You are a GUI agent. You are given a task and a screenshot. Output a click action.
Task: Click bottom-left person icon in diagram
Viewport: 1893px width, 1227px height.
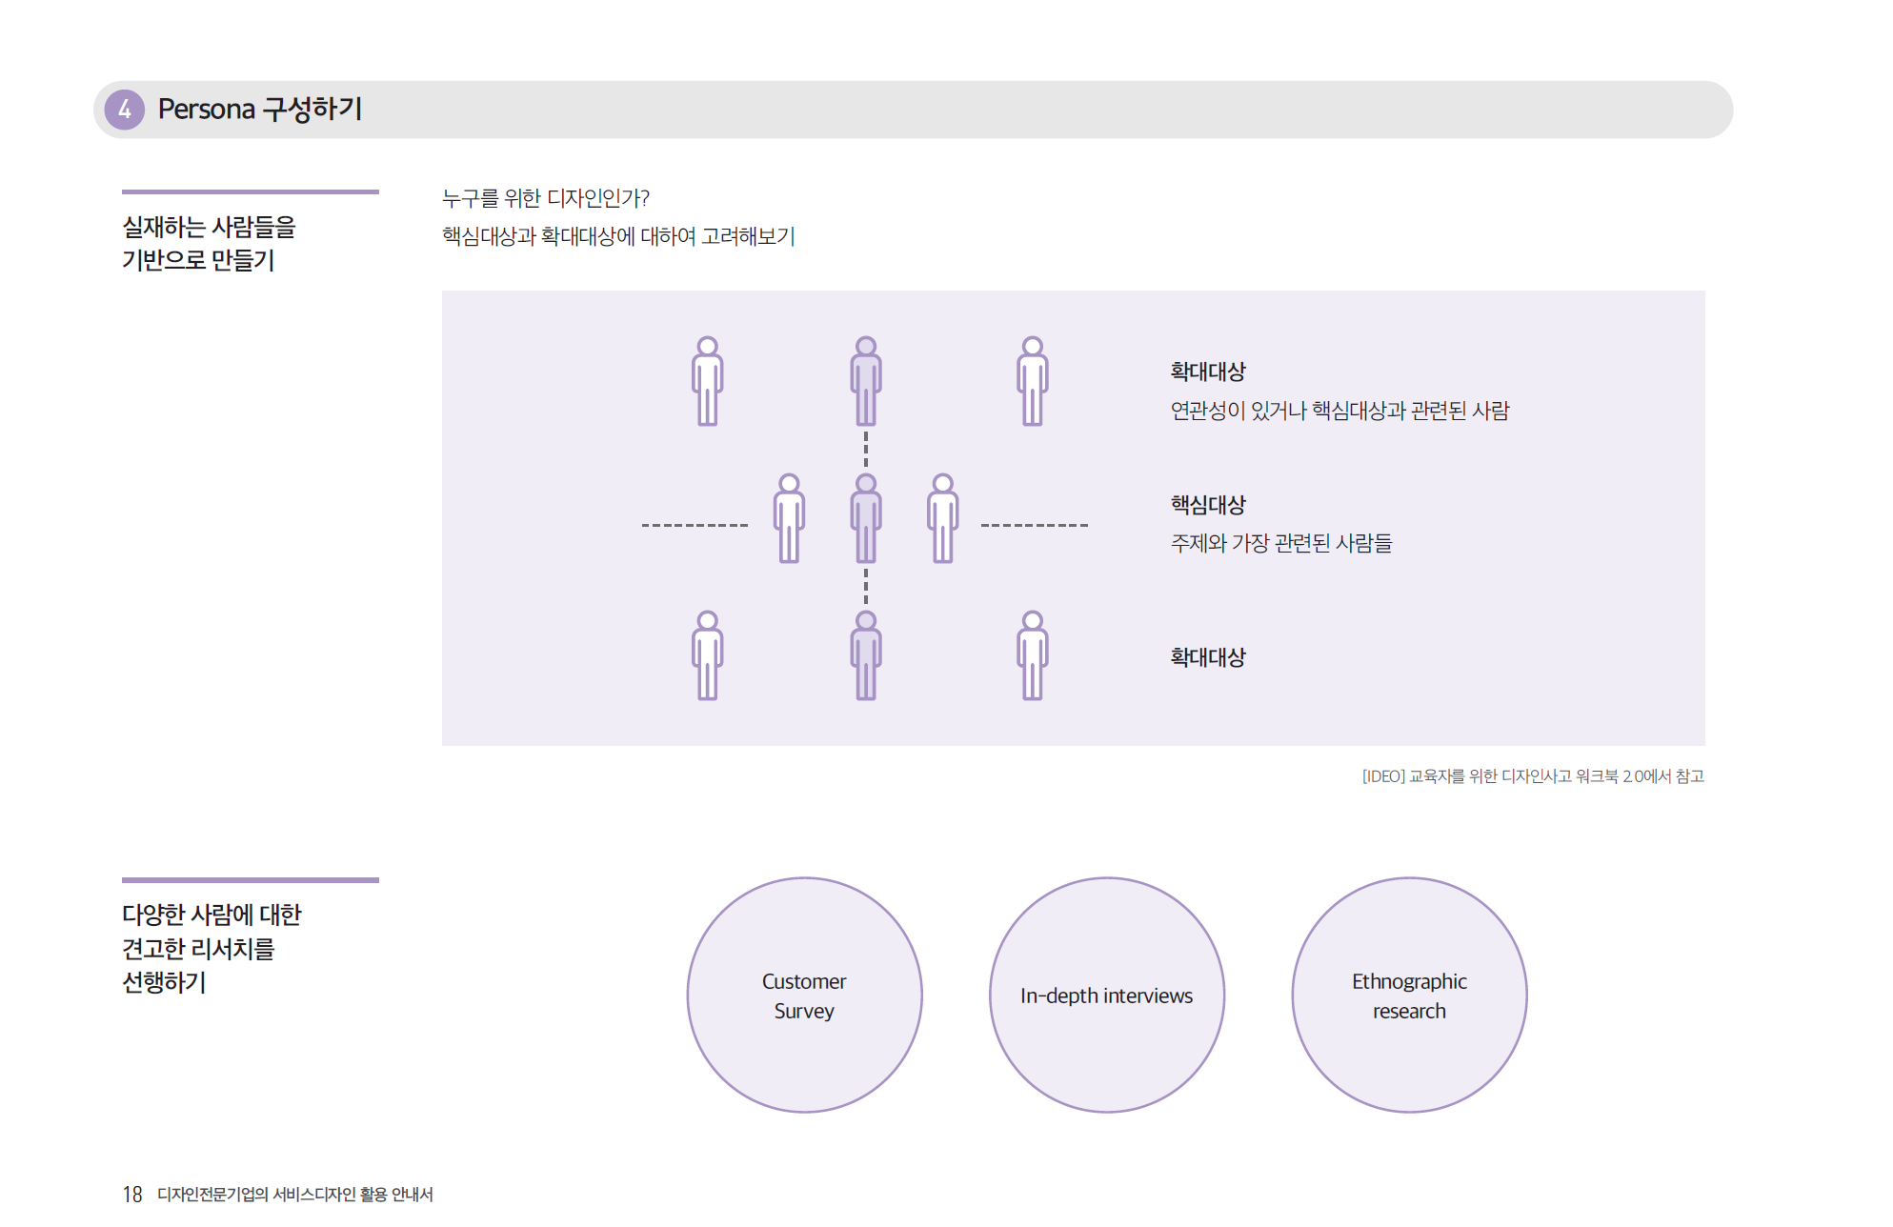707,656
